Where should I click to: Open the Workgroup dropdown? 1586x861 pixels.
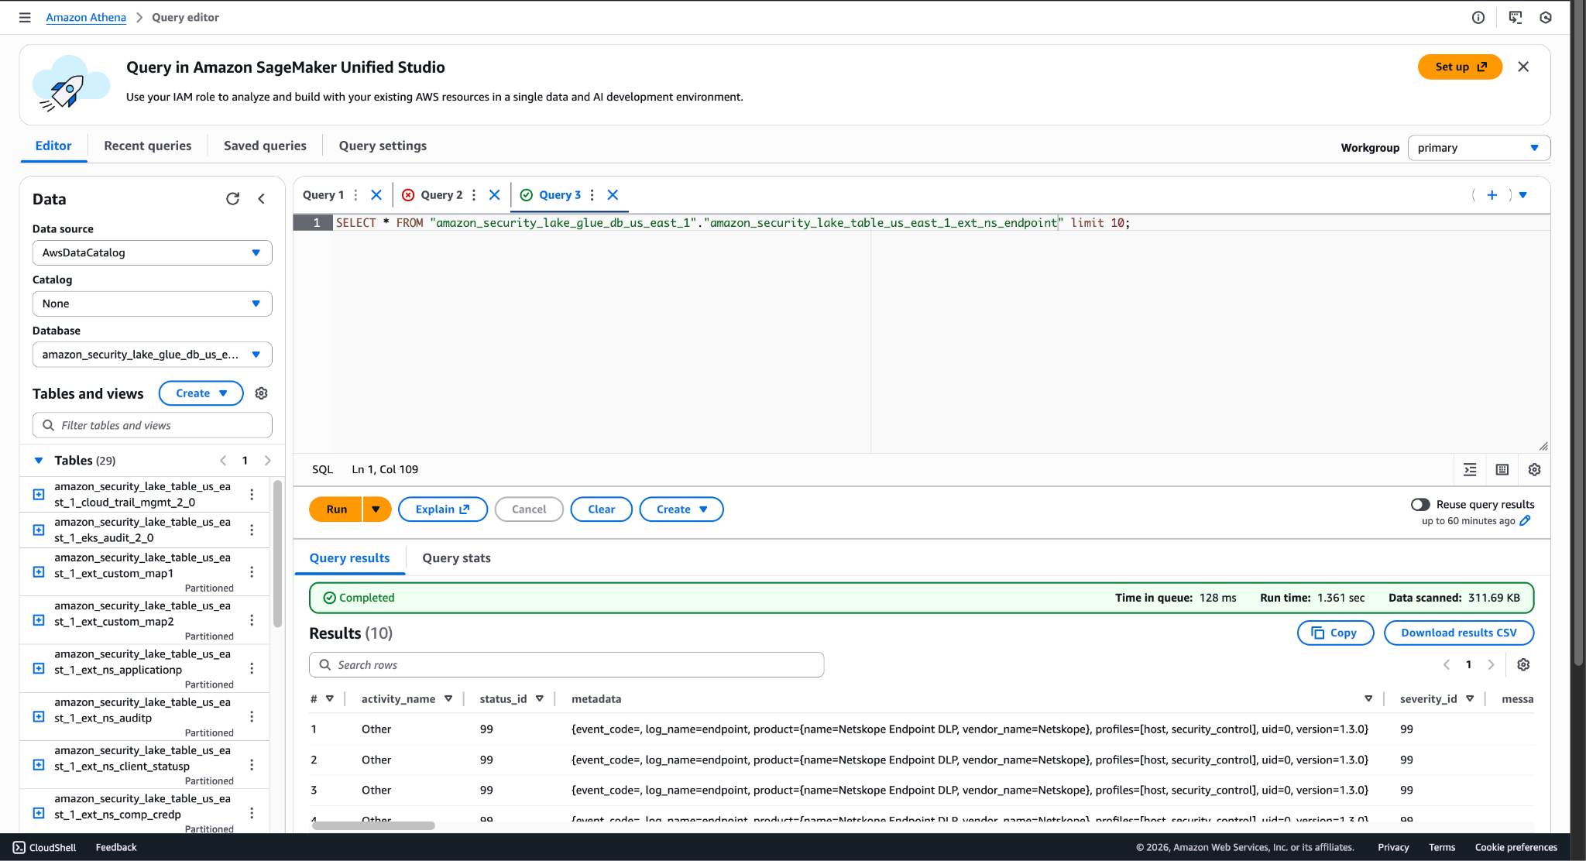[1478, 148]
